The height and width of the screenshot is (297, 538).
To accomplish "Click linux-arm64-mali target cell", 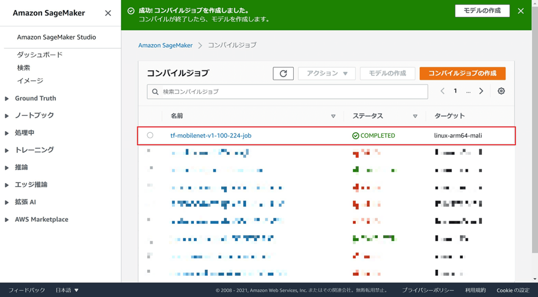I will 458,136.
